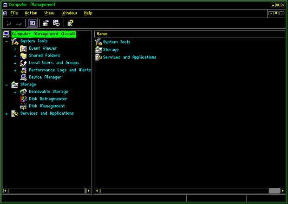Image resolution: width=288 pixels, height=204 pixels.
Task: Click left arrow of right pane scrollbar
Action: pos(97,191)
